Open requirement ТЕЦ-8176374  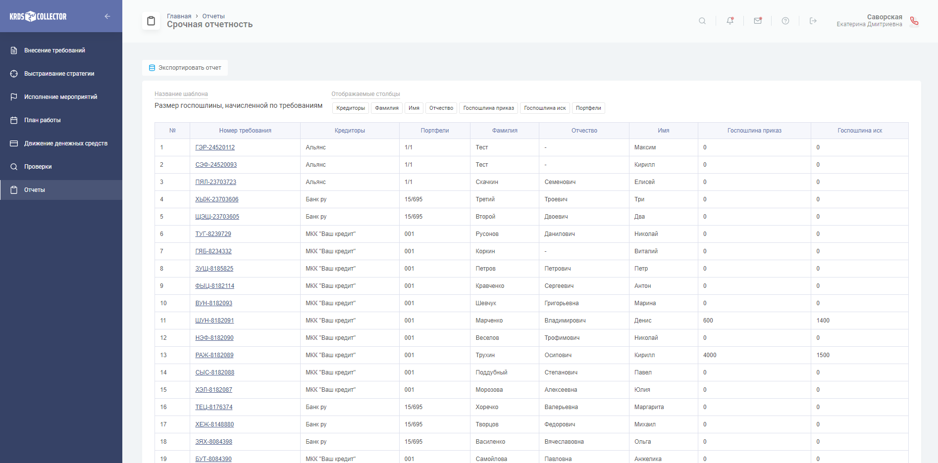click(x=214, y=407)
